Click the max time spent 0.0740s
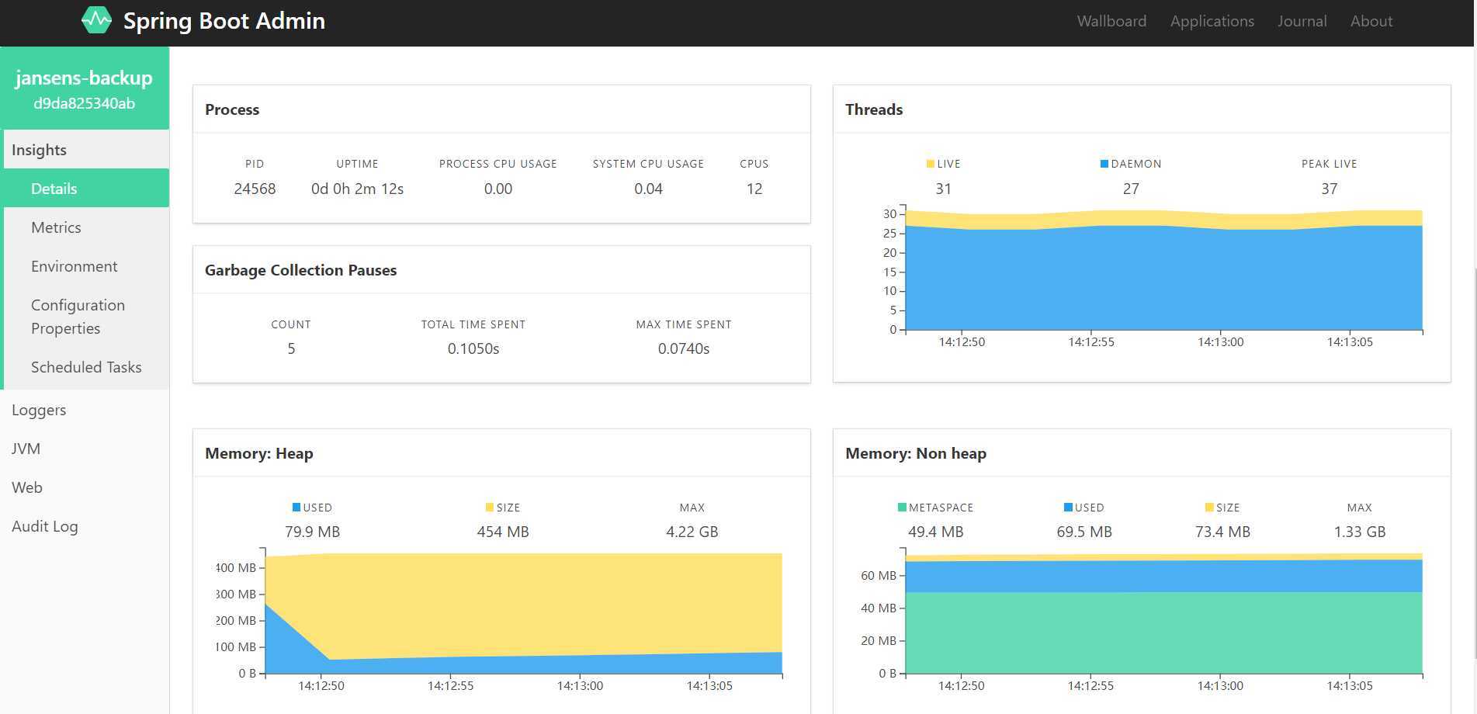This screenshot has height=714, width=1477. pyautogui.click(x=684, y=348)
